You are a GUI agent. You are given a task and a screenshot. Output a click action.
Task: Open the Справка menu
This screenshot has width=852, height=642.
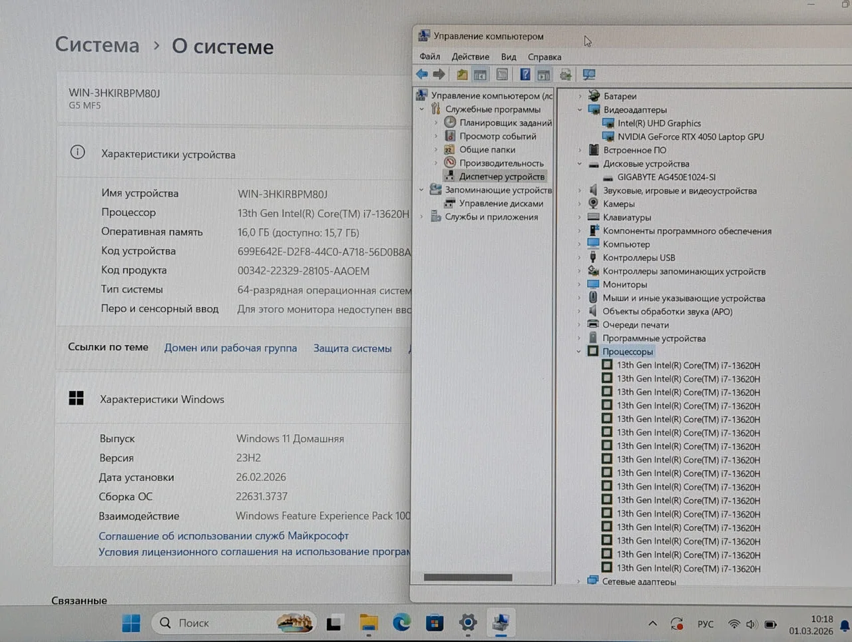point(544,57)
